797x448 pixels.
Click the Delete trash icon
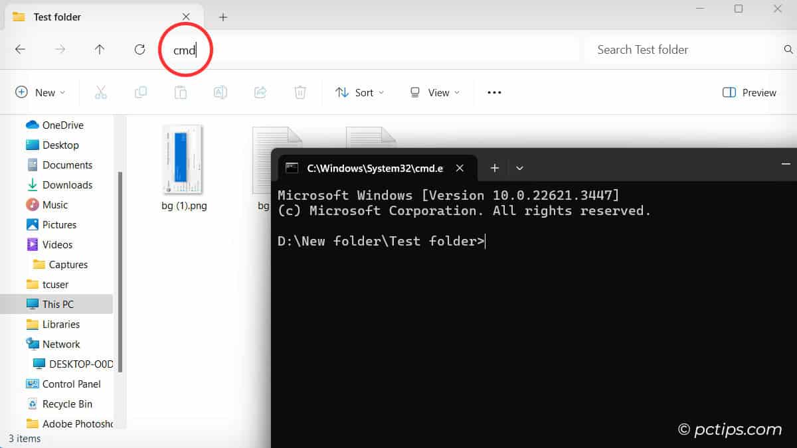pyautogui.click(x=300, y=93)
